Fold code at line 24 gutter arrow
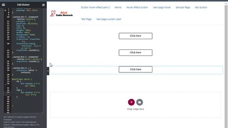The image size is (228, 128). tap(10, 57)
